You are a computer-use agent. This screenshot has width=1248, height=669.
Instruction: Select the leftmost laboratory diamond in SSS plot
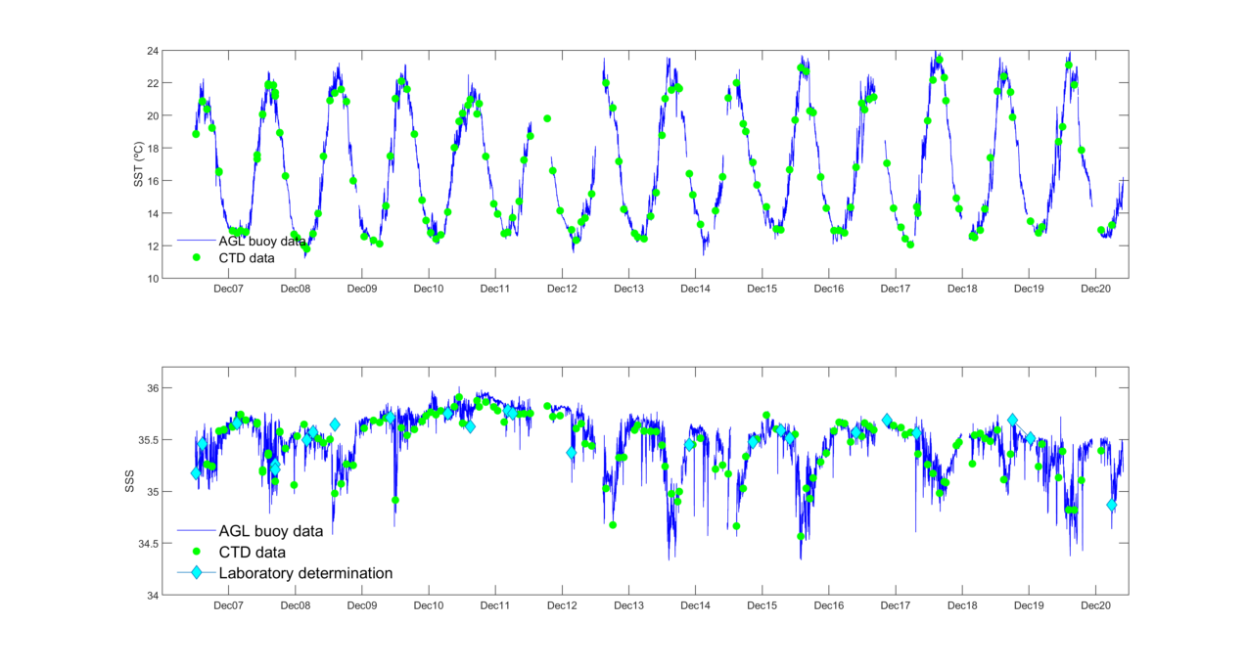point(196,473)
